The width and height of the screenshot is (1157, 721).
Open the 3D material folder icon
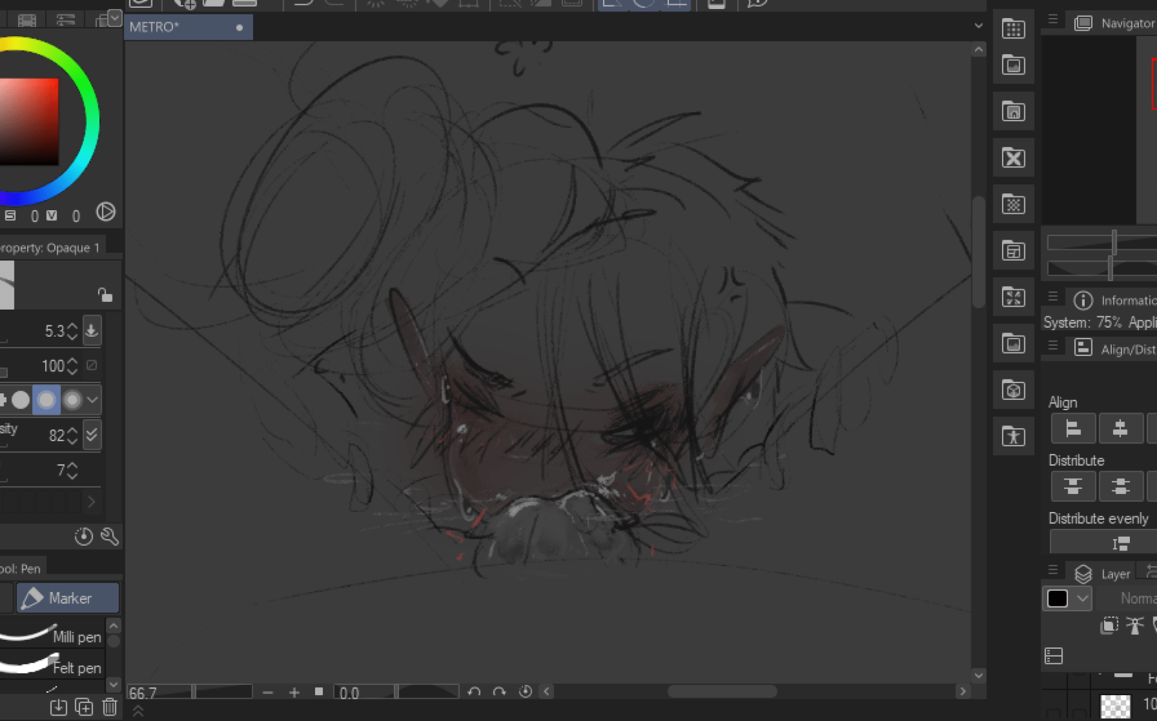pos(1013,390)
